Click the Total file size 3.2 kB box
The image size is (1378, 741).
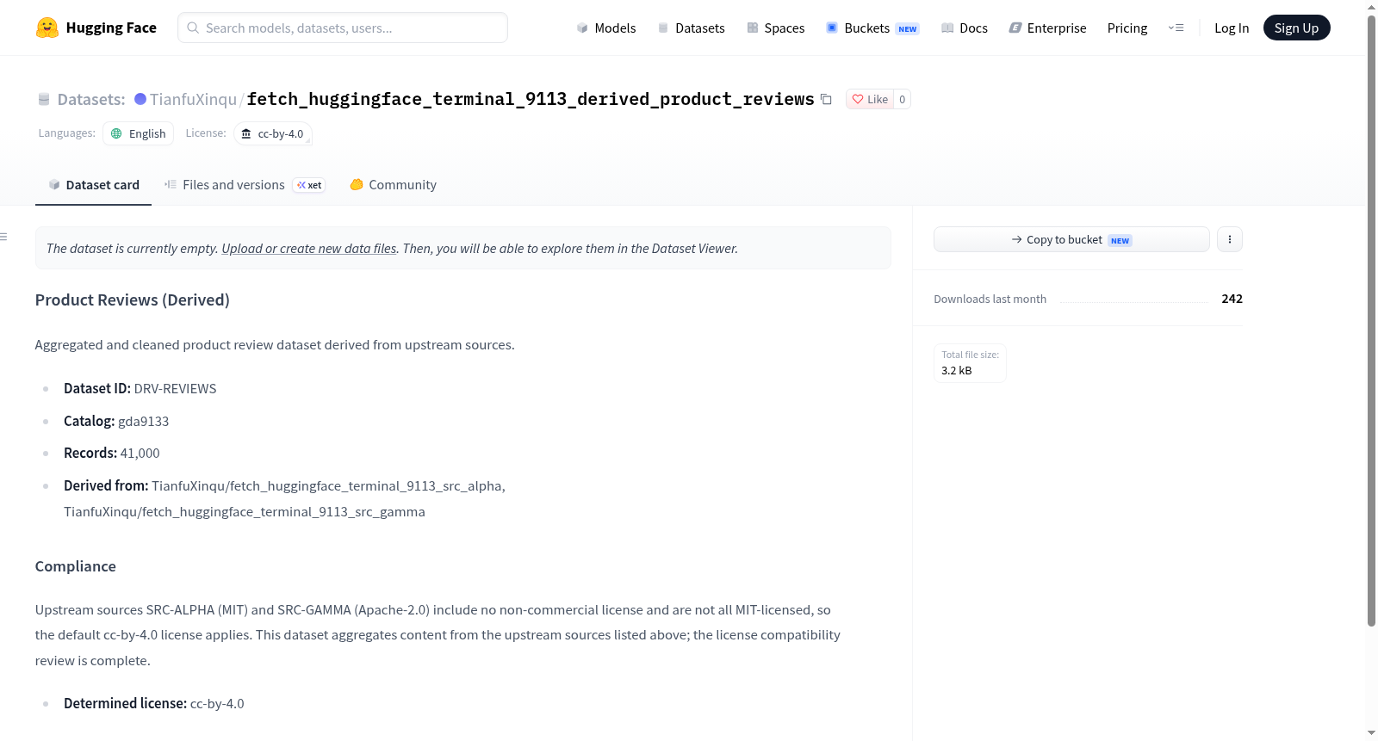click(970, 363)
